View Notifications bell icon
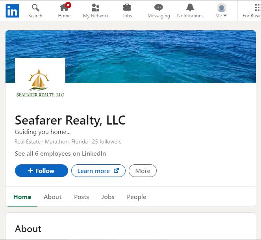The height and width of the screenshot is (240, 261). tap(190, 7)
